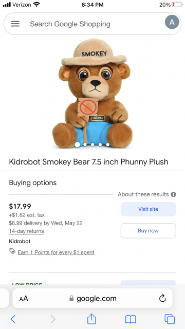Focus the Search Google Shopping field

tap(92, 24)
